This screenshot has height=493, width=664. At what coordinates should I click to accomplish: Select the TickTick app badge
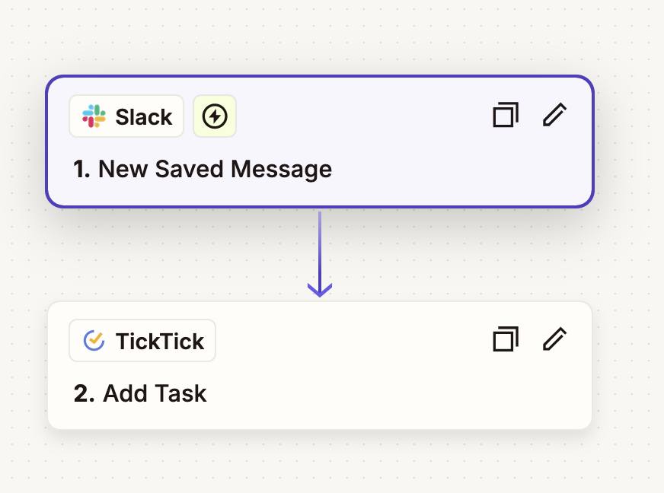[142, 340]
